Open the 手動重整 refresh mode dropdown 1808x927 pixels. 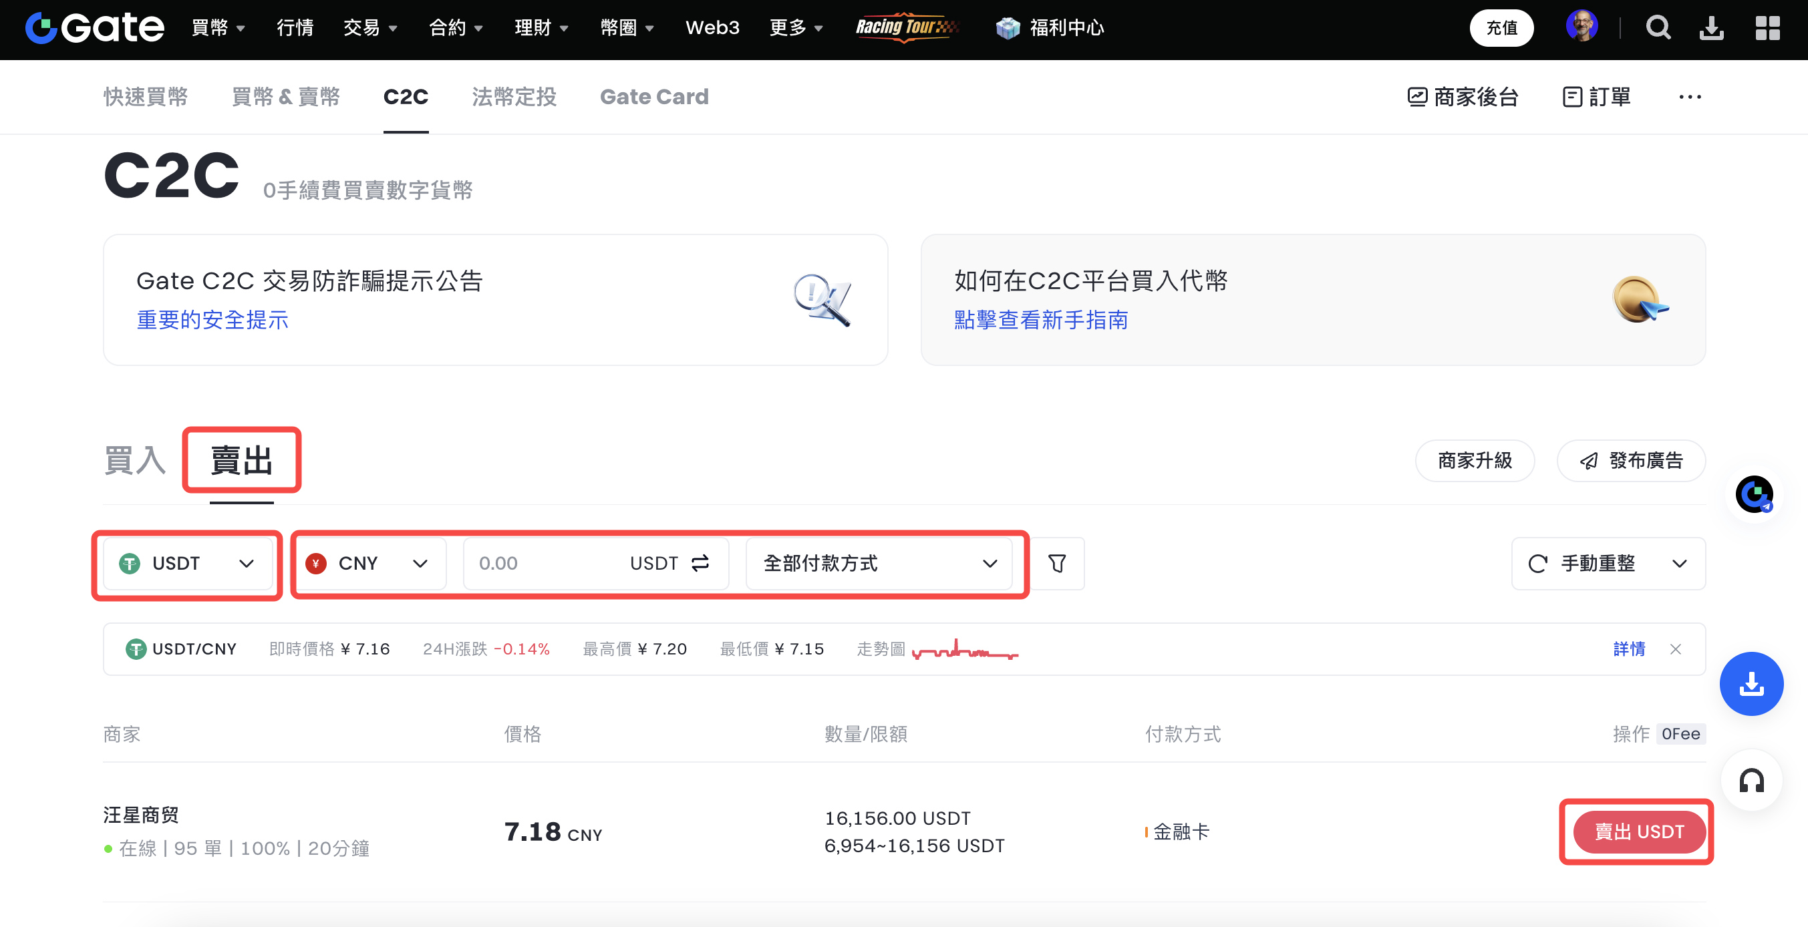1608,563
